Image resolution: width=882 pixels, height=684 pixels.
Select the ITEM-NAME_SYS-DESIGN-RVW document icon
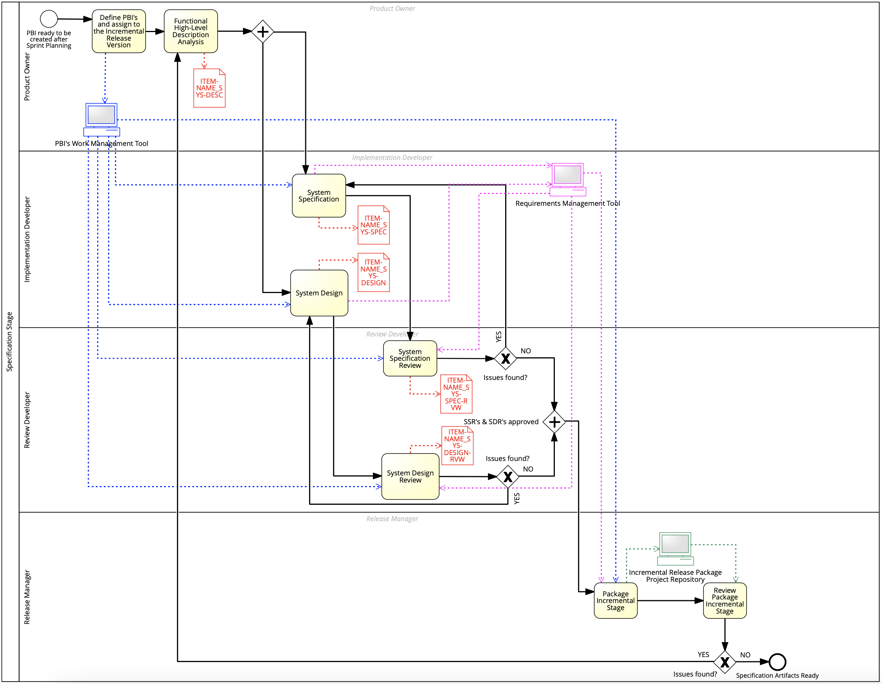(457, 445)
